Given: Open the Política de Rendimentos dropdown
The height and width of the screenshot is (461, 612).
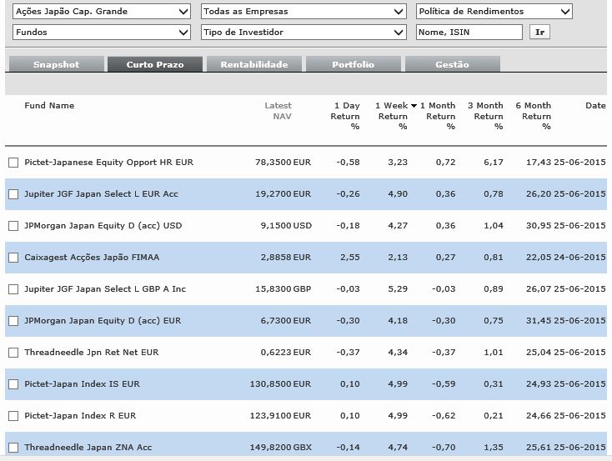Looking at the screenshot, I should [494, 12].
